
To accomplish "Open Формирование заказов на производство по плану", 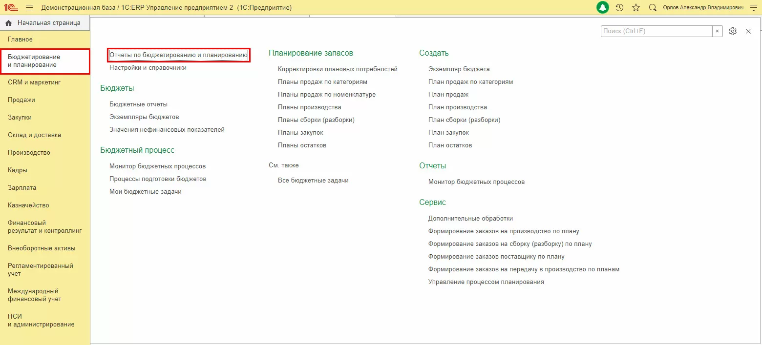I will [x=504, y=231].
